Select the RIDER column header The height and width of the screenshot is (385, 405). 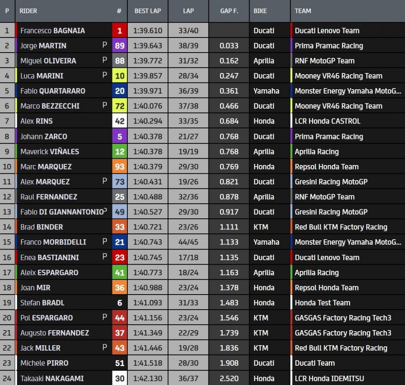pyautogui.click(x=28, y=11)
